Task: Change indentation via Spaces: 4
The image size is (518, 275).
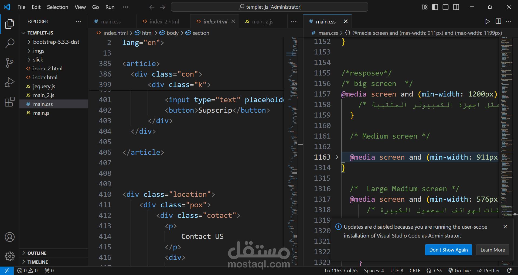Action: pos(374,270)
